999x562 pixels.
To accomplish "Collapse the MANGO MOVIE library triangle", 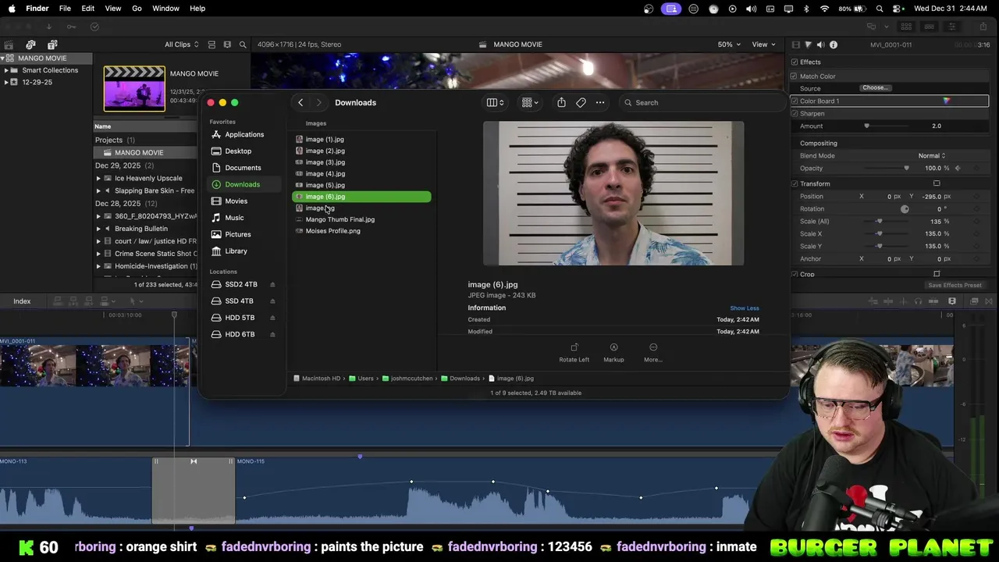I will [x=2, y=59].
